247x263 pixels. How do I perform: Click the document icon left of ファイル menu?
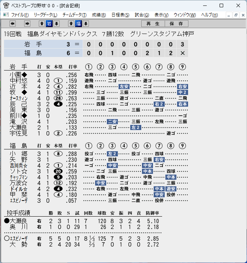click(6, 15)
